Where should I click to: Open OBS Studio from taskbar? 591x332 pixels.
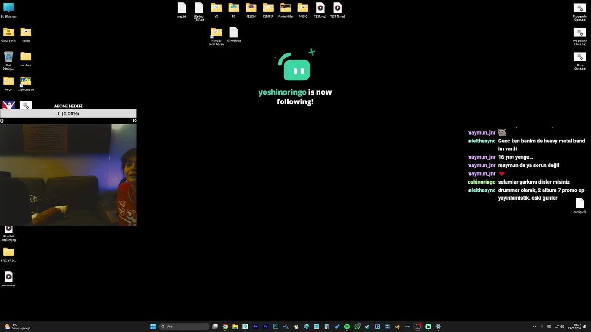[x=418, y=326]
